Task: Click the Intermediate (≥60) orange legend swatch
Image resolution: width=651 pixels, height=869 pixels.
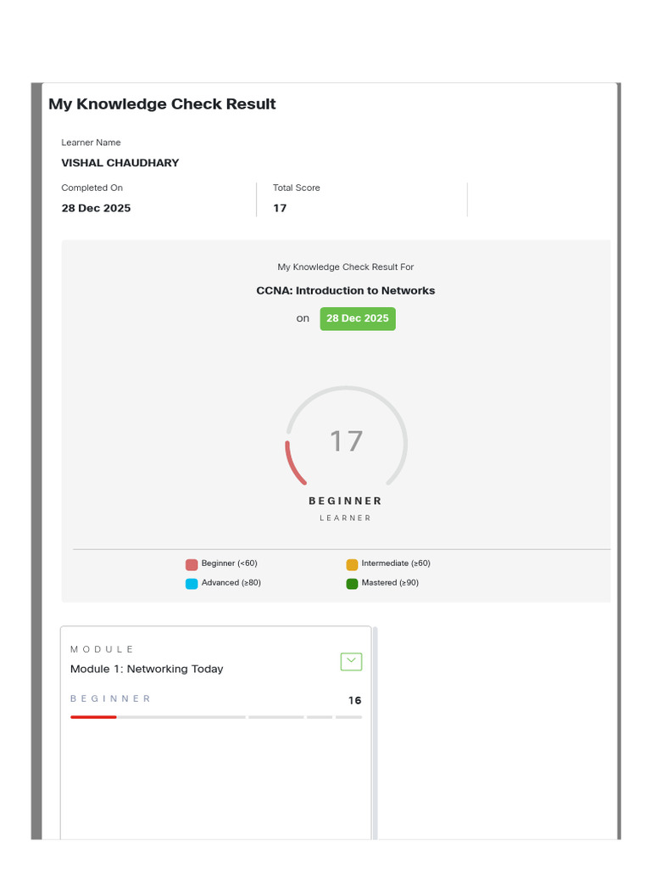Action: (352, 564)
